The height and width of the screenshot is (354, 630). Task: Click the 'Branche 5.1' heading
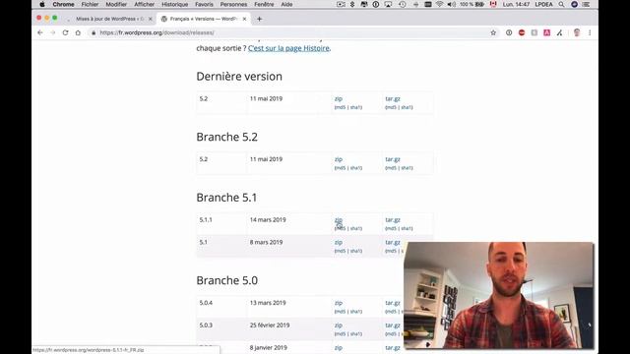pyautogui.click(x=226, y=198)
